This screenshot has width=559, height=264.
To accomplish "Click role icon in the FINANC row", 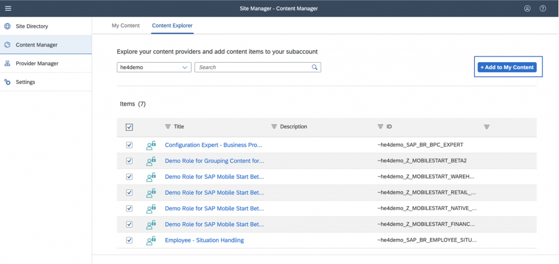I will (151, 224).
